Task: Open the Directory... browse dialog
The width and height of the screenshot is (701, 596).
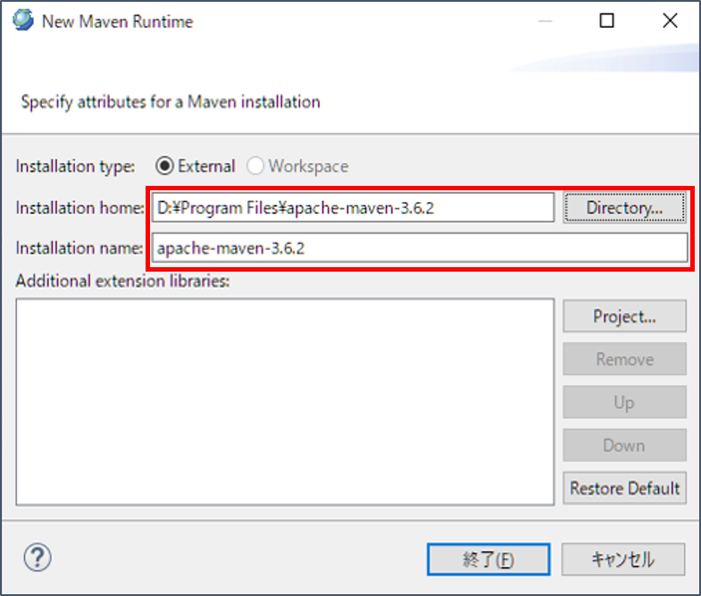Action: 624,207
